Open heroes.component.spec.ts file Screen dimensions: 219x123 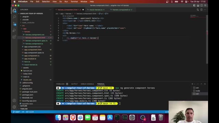coord(36,41)
